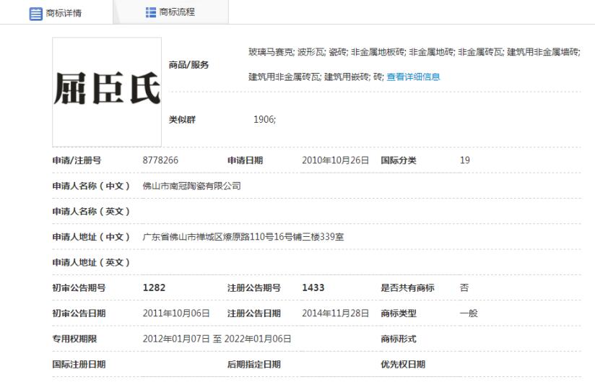595x385 pixels.
Task: Click the 注册公告期号 label
Action: pos(254,287)
